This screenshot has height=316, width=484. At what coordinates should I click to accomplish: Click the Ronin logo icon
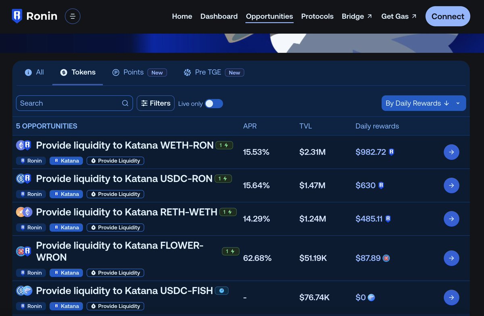coord(17,16)
